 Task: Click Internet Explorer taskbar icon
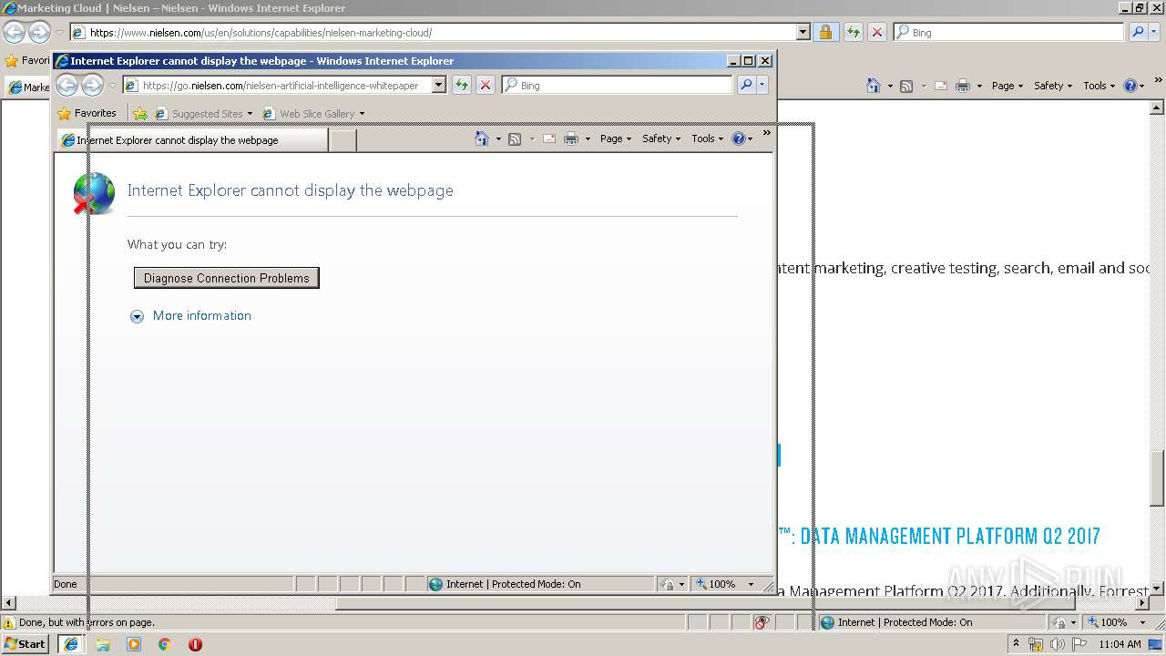click(x=71, y=644)
